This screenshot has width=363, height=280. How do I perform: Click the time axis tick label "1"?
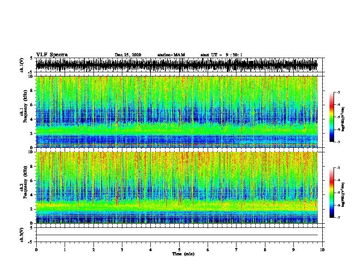[65, 250]
